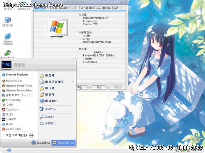Switch to 원격 (Remote) tab
The height and width of the screenshot is (153, 205).
pyautogui.click(x=116, y=8)
